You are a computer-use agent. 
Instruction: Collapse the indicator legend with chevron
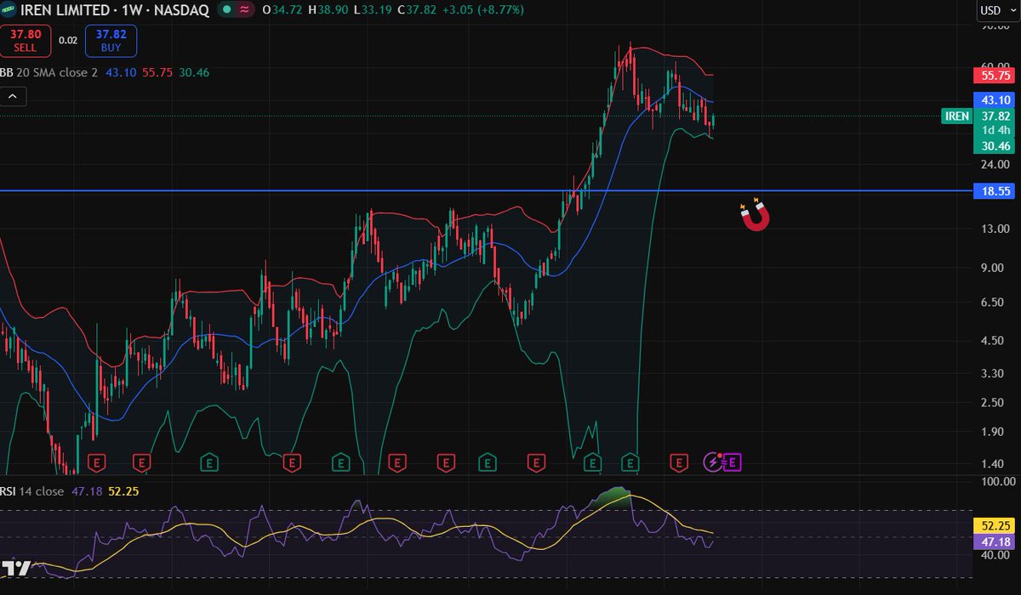(13, 97)
